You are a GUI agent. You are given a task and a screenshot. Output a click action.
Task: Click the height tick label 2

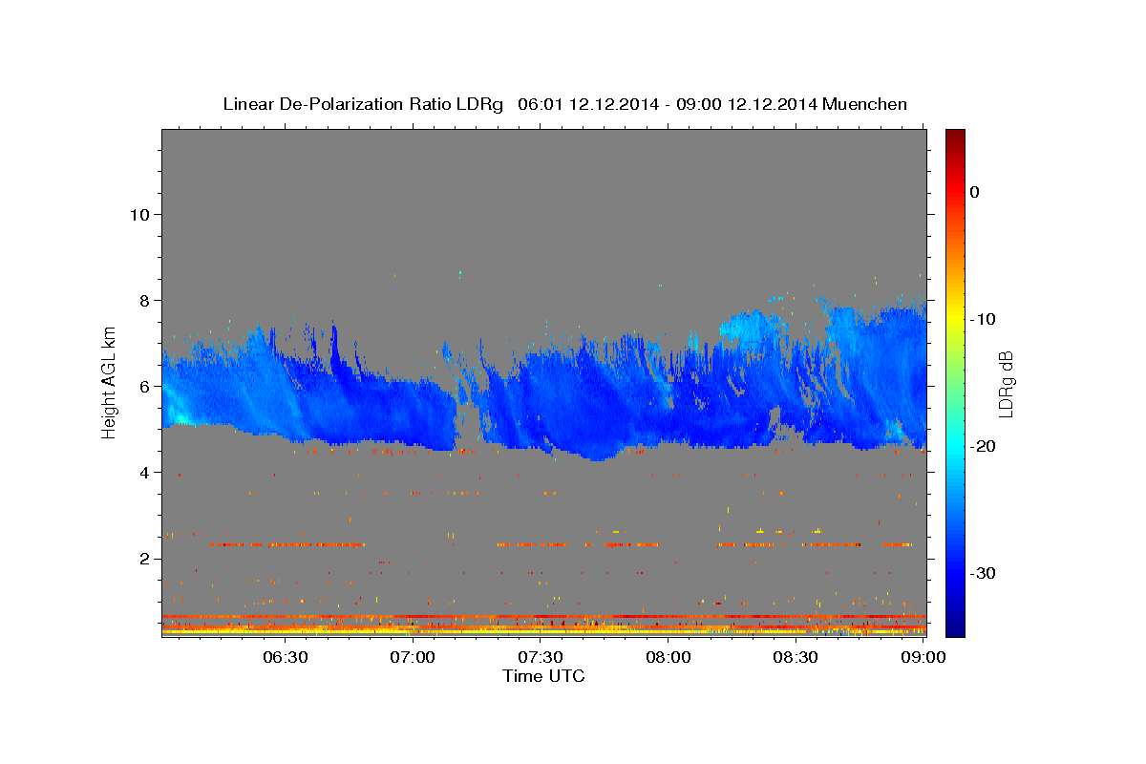point(146,559)
